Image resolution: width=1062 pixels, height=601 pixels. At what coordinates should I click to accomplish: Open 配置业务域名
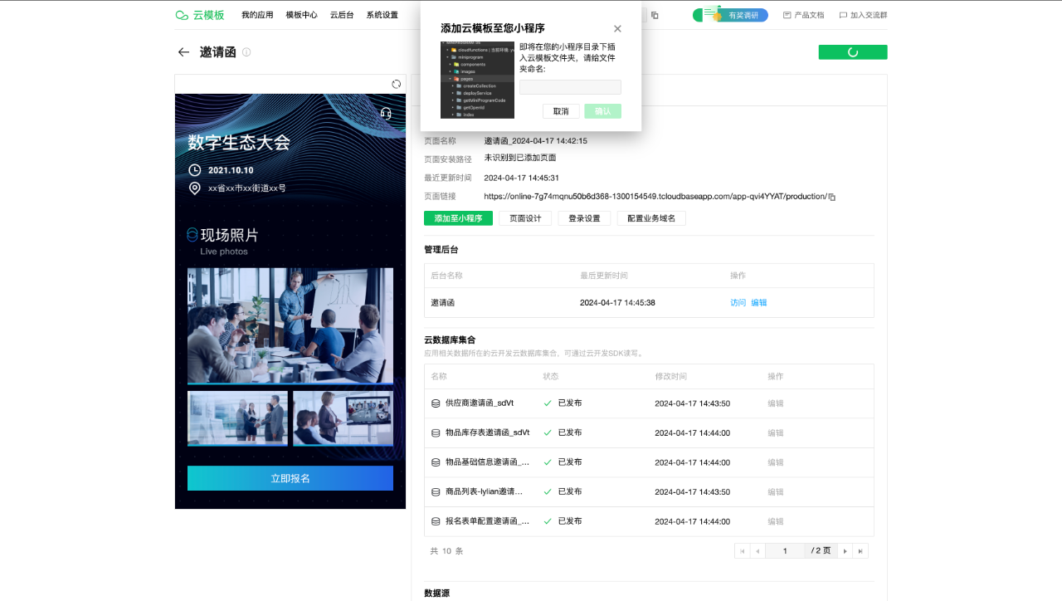coord(651,218)
